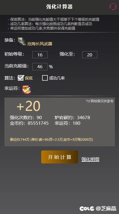Viewport: 119px width, 214px height.
Task: Check the 成功几率 algorithm checkbox
Action: pyautogui.click(x=45, y=78)
